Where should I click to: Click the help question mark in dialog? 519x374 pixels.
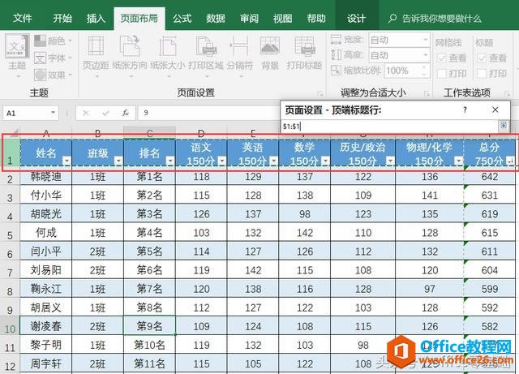pyautogui.click(x=465, y=109)
